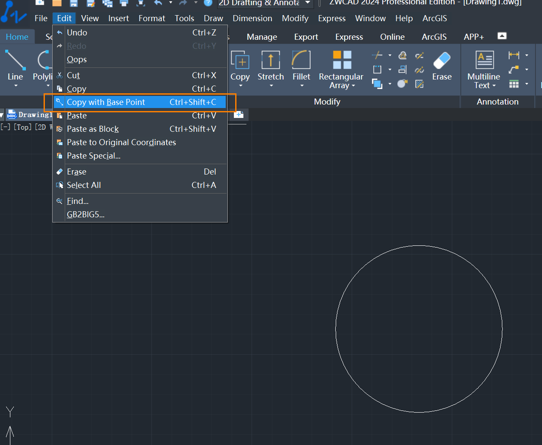Expand the Leader tool dropdown arrow
Screen dimensions: 542x445
pyautogui.click(x=526, y=70)
